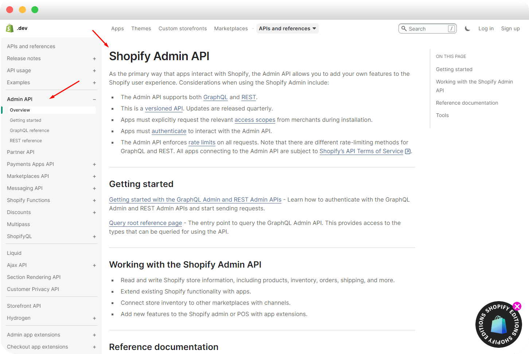Select Overview under Admin API sidebar
The height and width of the screenshot is (354, 529).
point(20,110)
